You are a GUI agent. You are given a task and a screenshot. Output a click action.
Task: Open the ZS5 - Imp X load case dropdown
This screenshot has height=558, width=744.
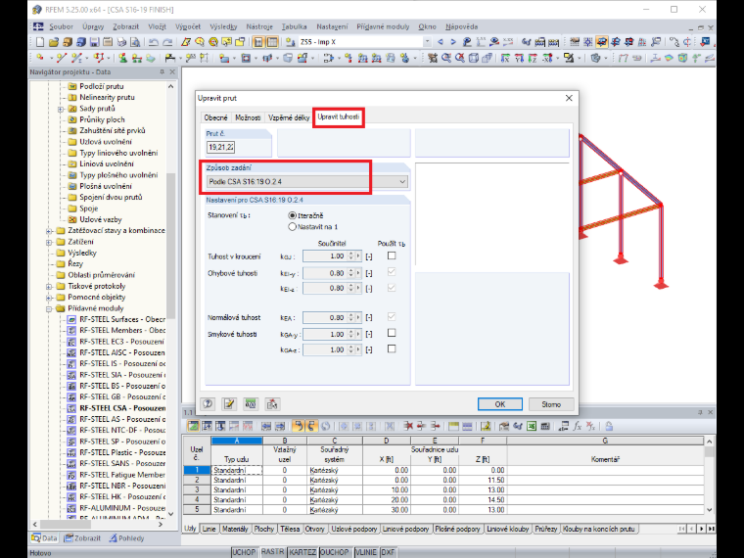[x=427, y=42]
